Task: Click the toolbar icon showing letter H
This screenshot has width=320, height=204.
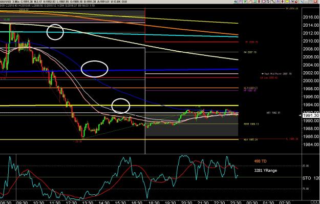Action: [x=292, y=2]
